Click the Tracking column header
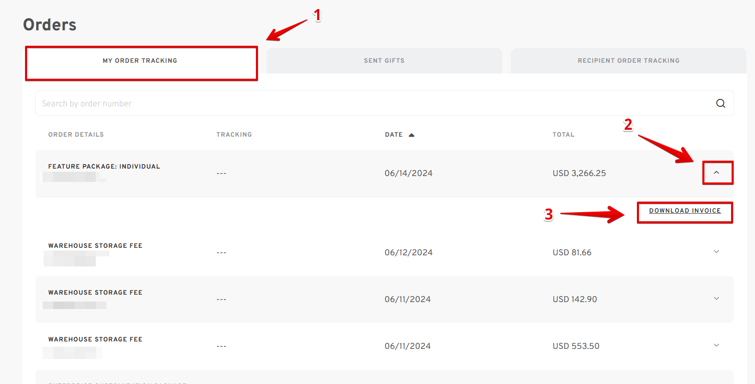The width and height of the screenshot is (755, 384). [x=234, y=135]
